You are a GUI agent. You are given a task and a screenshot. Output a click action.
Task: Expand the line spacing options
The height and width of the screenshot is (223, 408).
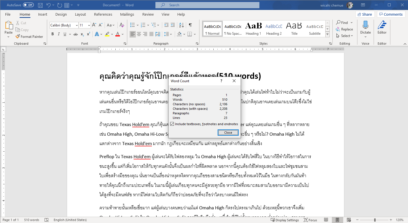tap(171, 34)
